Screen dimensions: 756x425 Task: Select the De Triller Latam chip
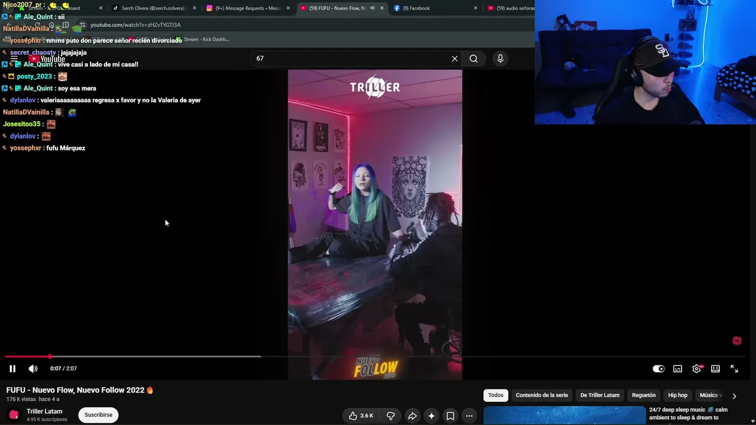coord(599,395)
